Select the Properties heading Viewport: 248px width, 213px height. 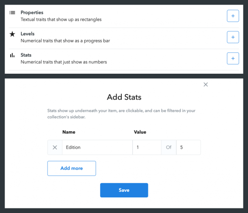tap(32, 12)
